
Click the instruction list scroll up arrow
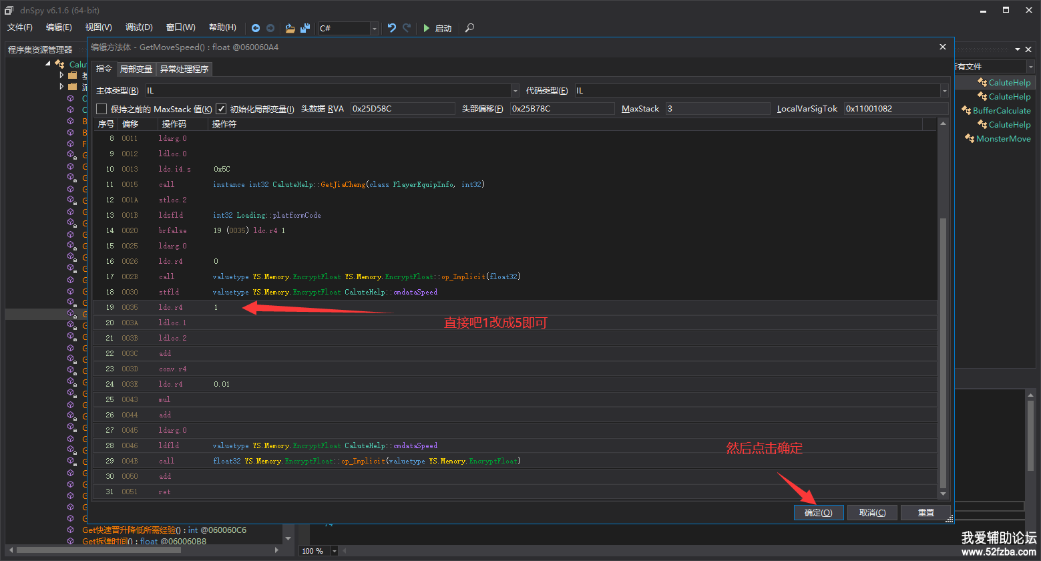(x=943, y=123)
